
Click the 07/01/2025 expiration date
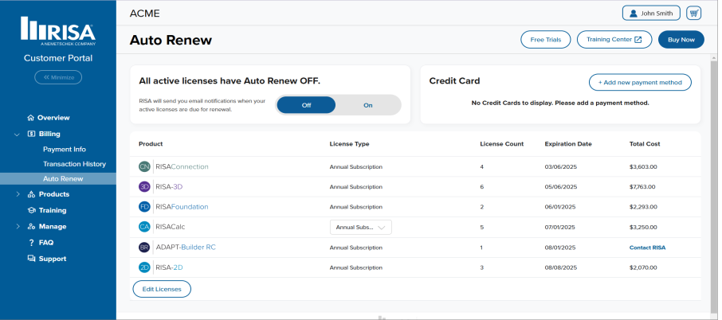pos(560,227)
